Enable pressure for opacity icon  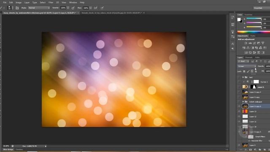point(73,8)
